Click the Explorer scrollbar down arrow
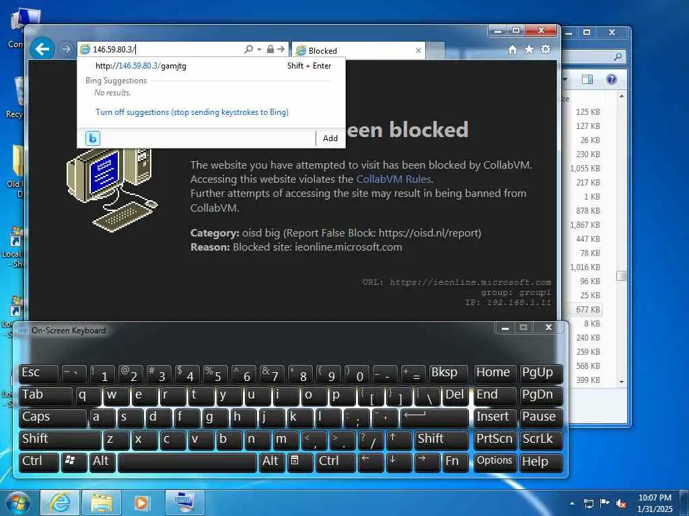The height and width of the screenshot is (516, 689). 621,382
